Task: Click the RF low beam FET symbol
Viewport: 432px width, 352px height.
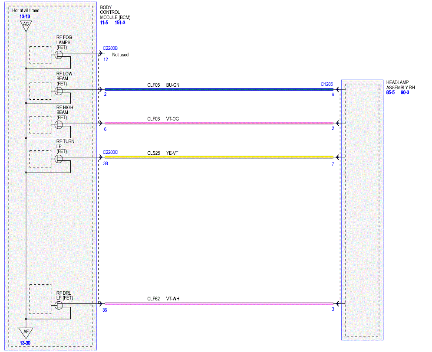Action: coord(59,91)
